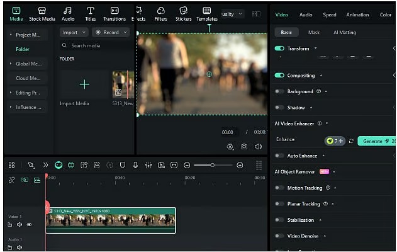Mute the Video 1 track
The height and width of the screenshot is (252, 397).
[20, 225]
